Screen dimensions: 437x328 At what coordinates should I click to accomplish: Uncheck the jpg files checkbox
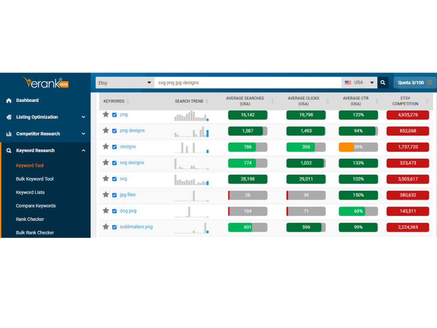tap(114, 195)
